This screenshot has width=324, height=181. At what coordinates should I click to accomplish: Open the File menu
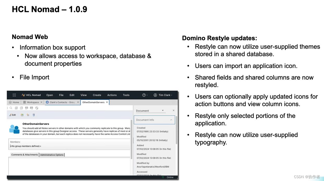61,95
